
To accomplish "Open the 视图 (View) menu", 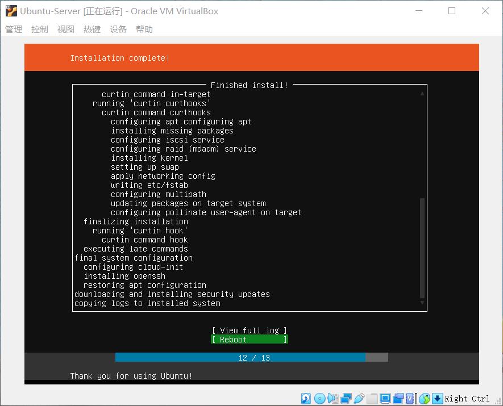I will (x=65, y=29).
